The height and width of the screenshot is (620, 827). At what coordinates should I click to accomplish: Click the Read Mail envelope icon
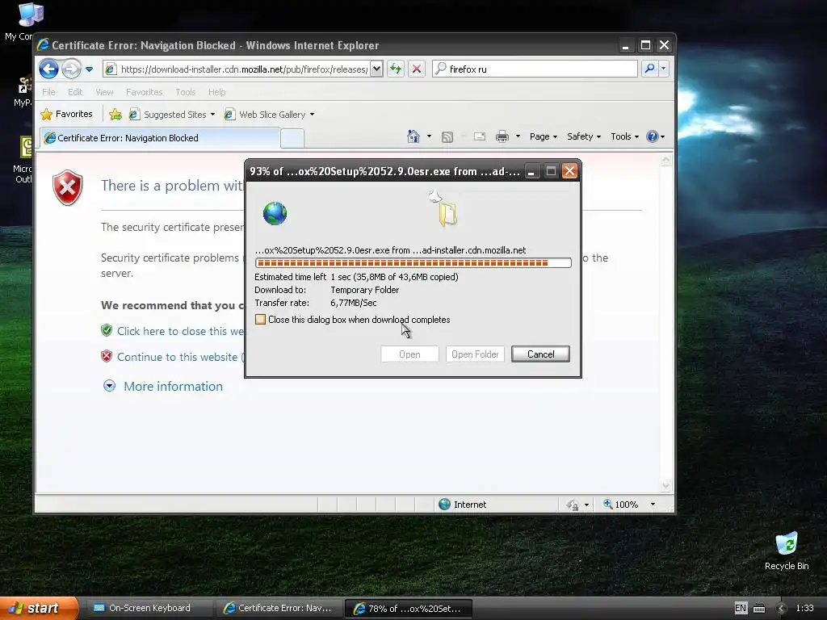(480, 136)
